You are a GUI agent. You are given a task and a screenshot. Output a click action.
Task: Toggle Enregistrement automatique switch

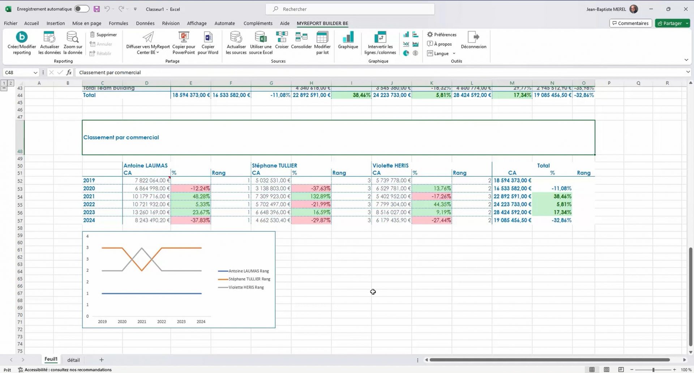(x=82, y=9)
